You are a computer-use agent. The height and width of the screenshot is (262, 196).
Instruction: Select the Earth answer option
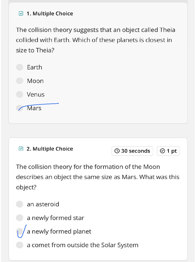[20, 67]
